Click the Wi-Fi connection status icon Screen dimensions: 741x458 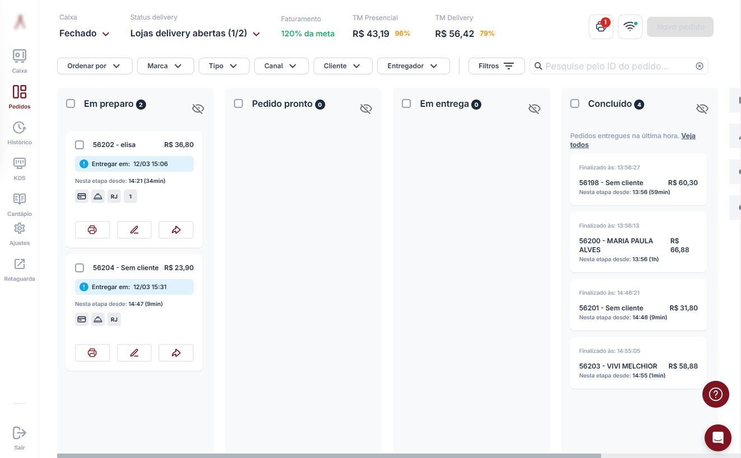click(630, 27)
